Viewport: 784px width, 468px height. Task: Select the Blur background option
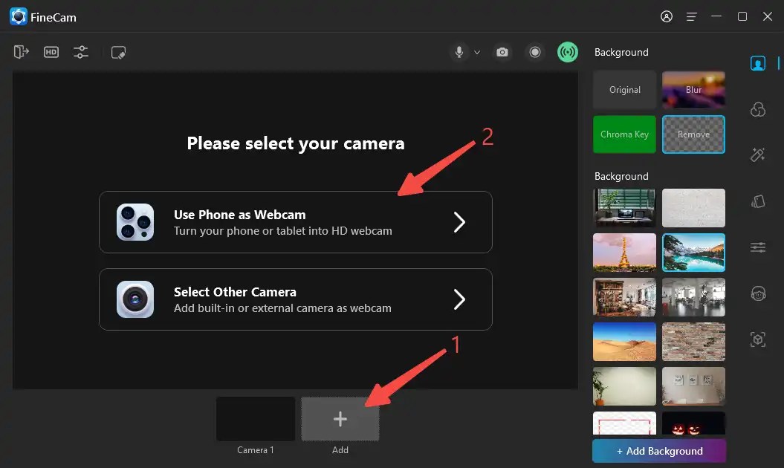tap(693, 90)
